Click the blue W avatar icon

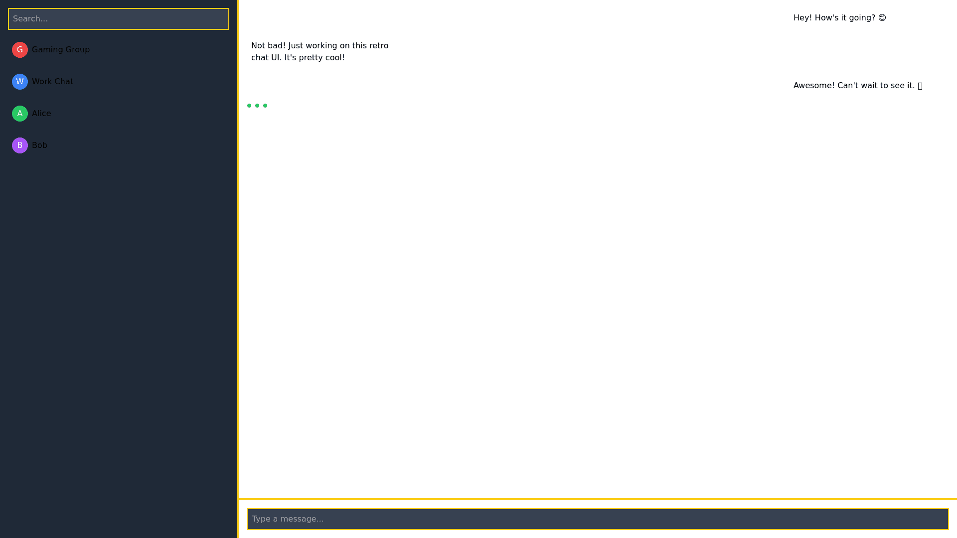(x=20, y=82)
